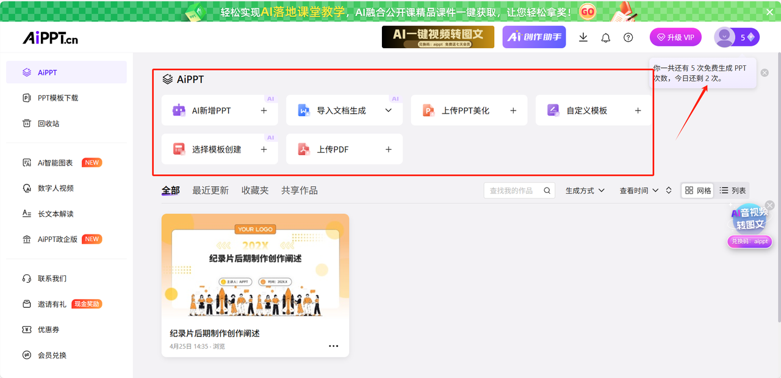Click plus icon on 上传PPT美化
781x378 pixels.
pos(513,111)
